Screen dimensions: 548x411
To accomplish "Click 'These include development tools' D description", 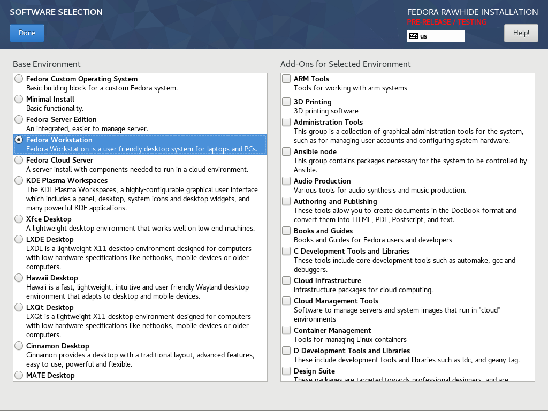I will [x=407, y=360].
